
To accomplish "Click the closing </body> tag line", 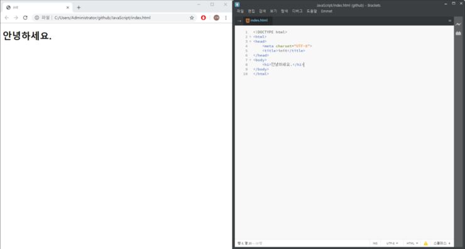I will click(261, 69).
